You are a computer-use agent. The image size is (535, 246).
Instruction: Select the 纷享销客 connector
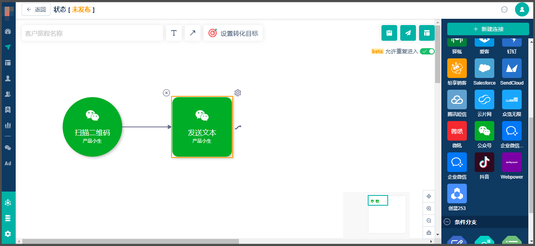[457, 72]
